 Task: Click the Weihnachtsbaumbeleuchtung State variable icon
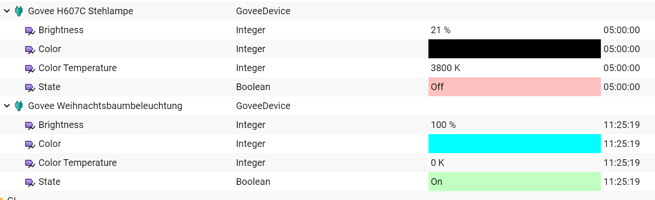(x=30, y=182)
